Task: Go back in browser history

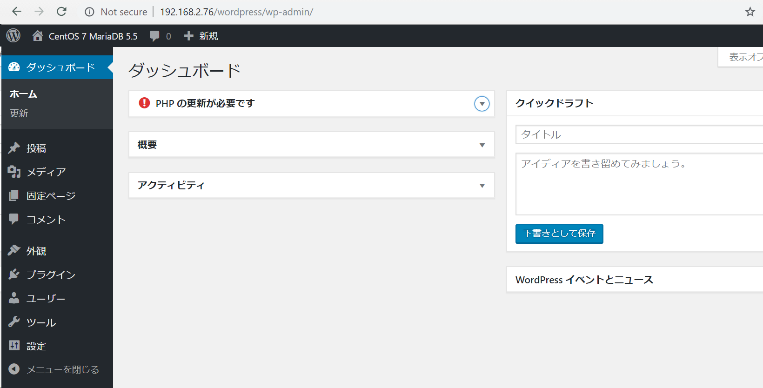Action: point(17,12)
